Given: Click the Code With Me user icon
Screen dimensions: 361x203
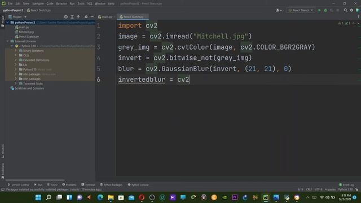Looking at the screenshot, I should coord(278,10).
